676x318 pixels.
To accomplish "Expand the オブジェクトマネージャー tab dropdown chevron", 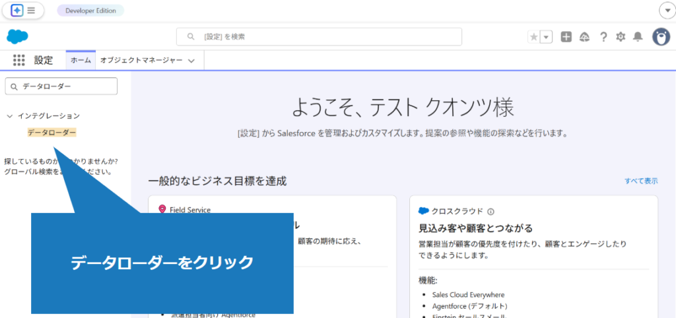I will (x=191, y=61).
